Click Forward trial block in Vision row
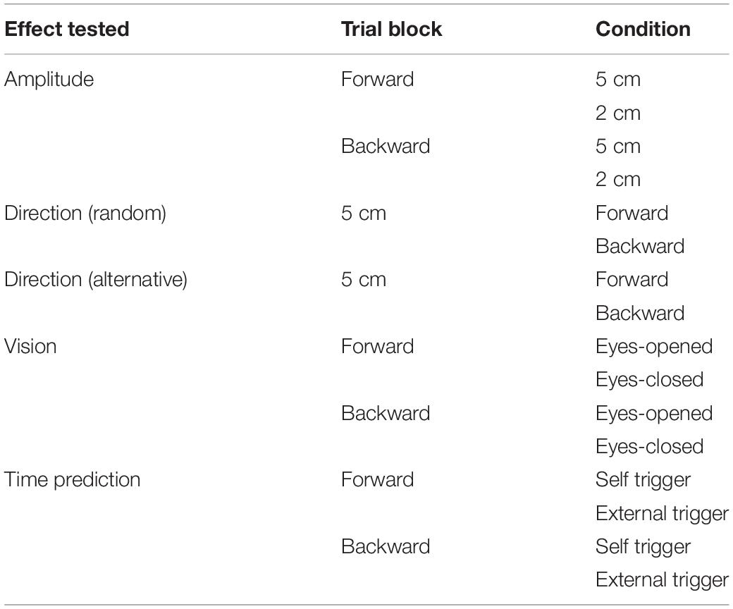The height and width of the screenshot is (609, 733). [377, 346]
